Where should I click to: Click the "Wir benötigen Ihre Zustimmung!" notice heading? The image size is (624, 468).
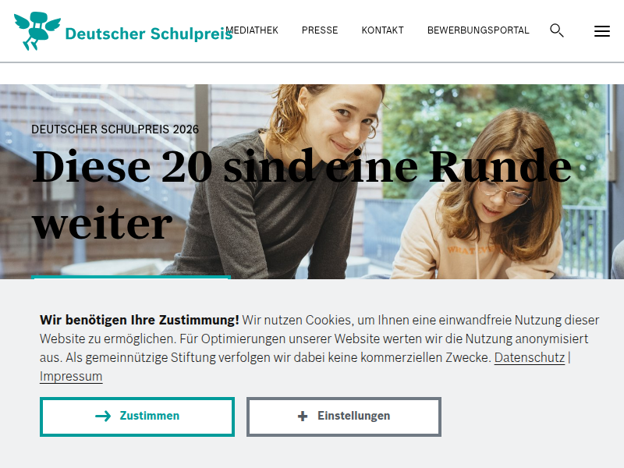pos(140,320)
